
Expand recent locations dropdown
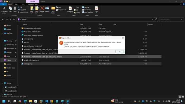tap(11, 19)
